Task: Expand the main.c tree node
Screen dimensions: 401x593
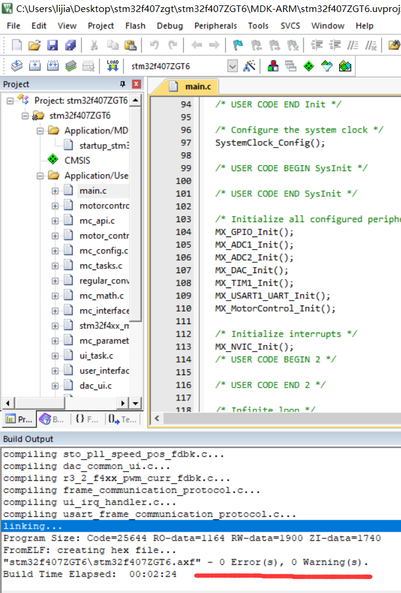Action: pyautogui.click(x=55, y=191)
